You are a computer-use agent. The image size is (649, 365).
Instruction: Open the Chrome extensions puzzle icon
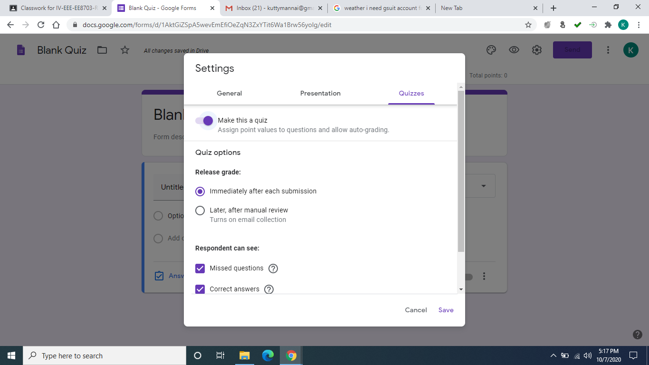(608, 25)
